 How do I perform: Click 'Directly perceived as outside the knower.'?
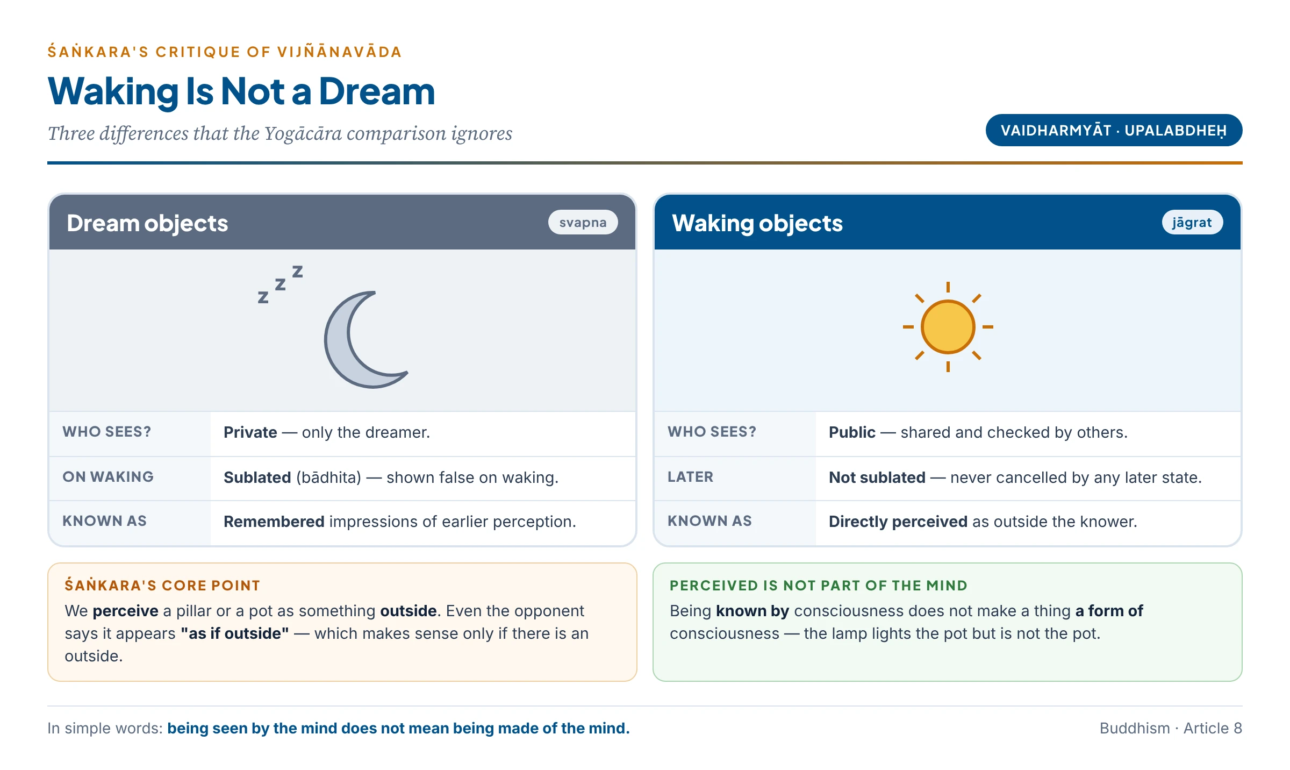(983, 522)
